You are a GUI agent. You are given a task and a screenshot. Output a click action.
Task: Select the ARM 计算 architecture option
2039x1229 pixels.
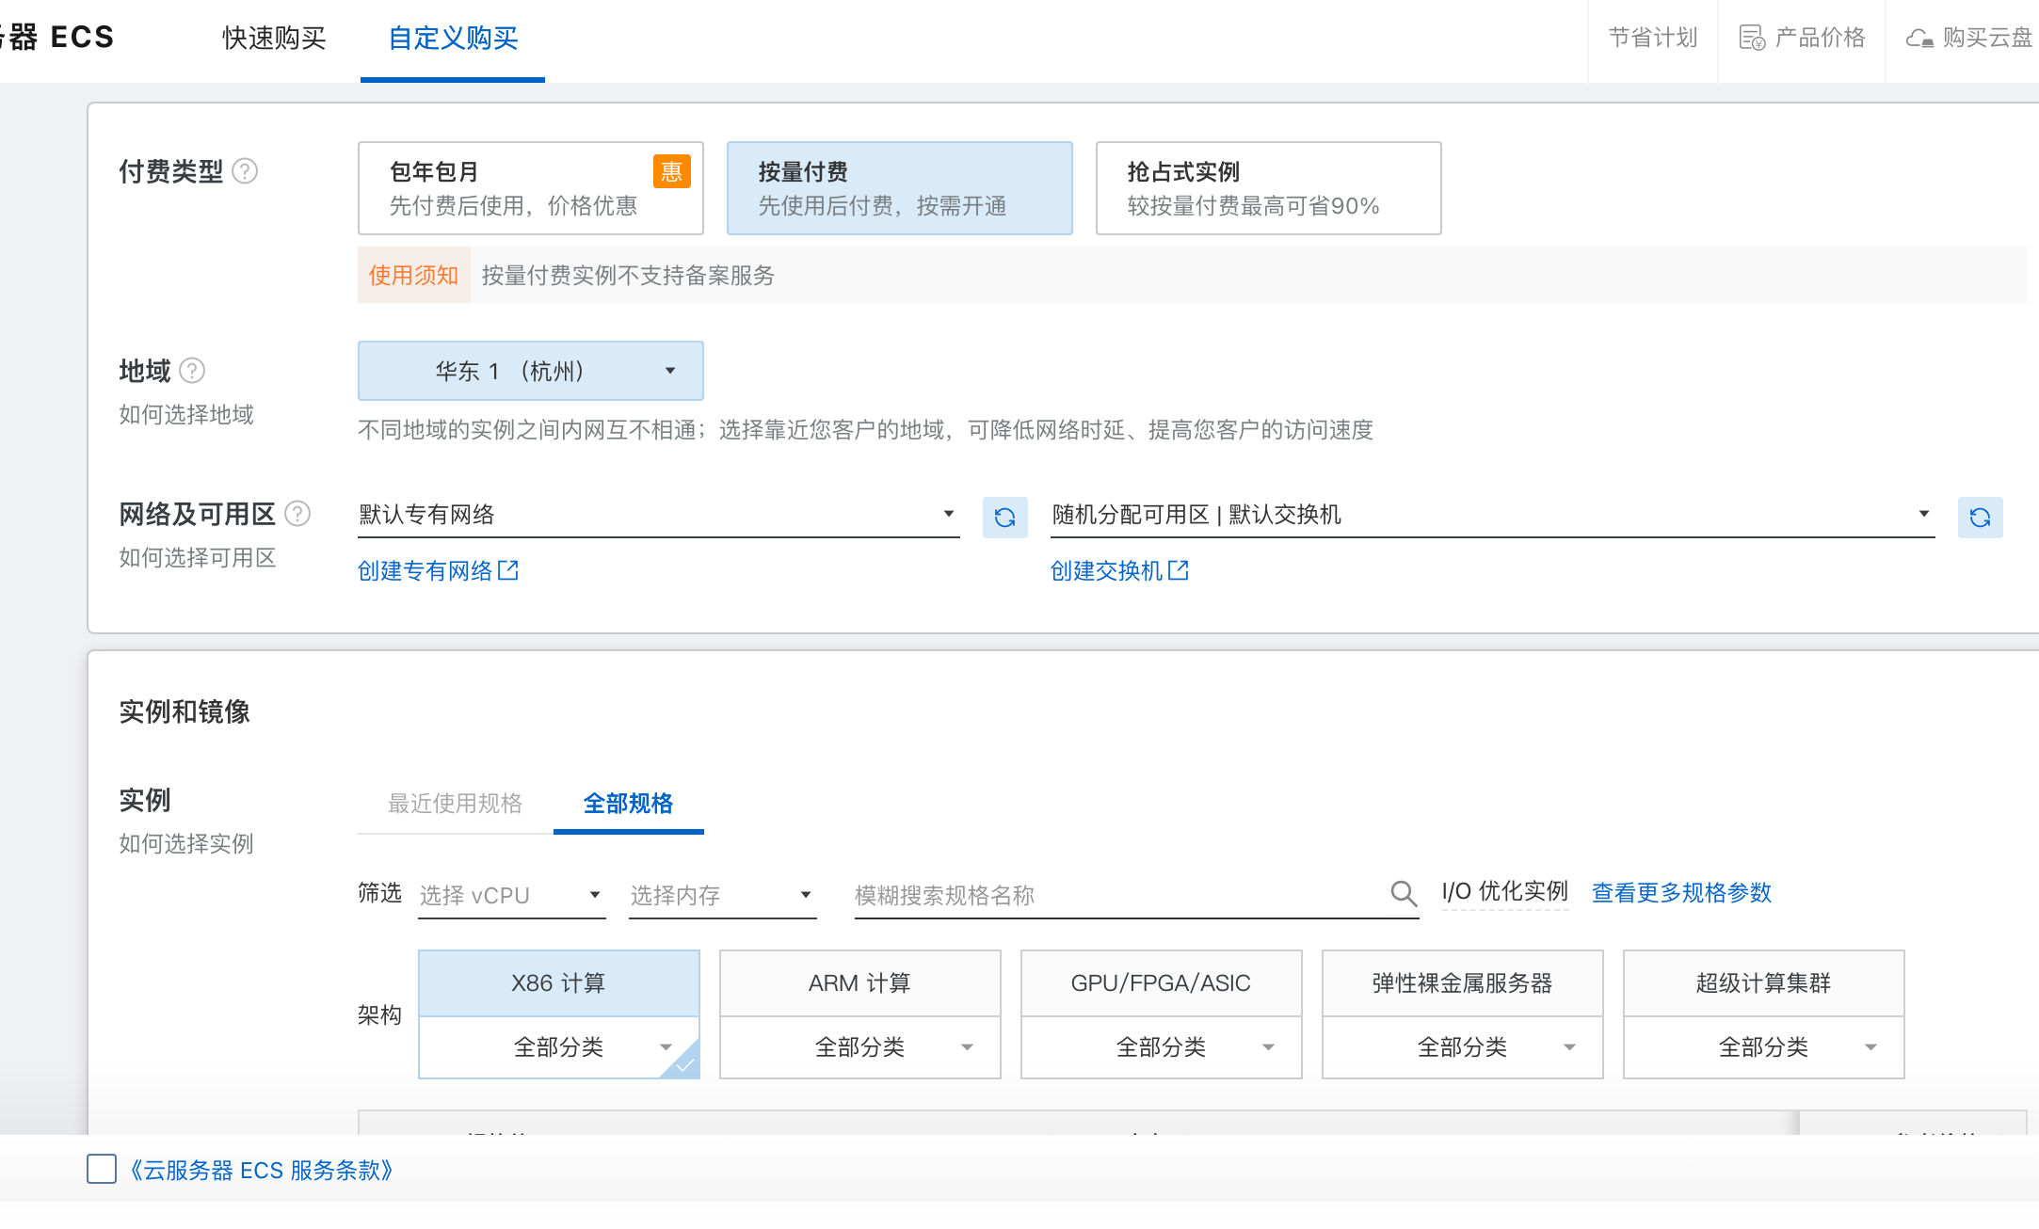tap(859, 983)
